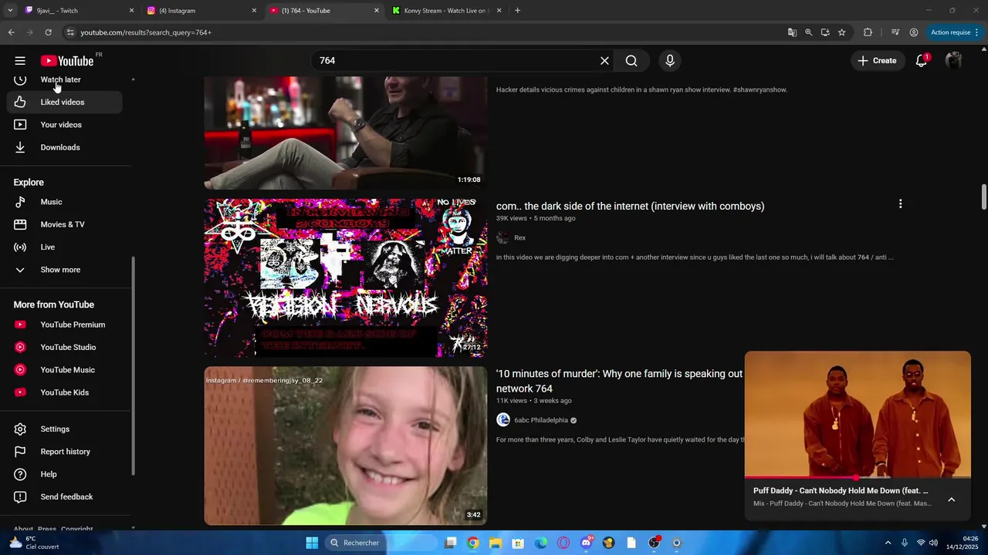This screenshot has width=988, height=555.
Task: Click the 1:19:08 interview video thumbnail
Action: [x=346, y=133]
